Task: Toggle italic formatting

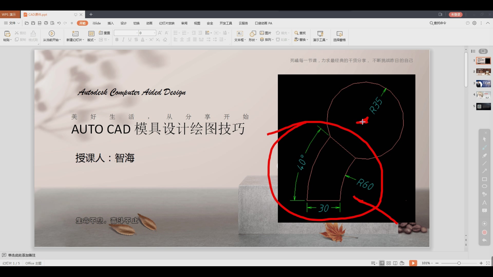Action: [x=123, y=39]
